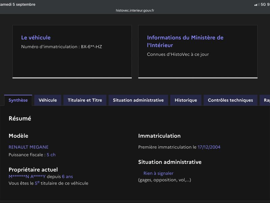Switch to the Véhicule tab
270x203 pixels.
(48, 100)
